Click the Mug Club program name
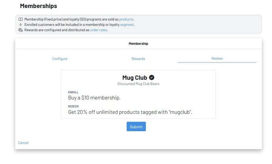272x164 pixels. [x=134, y=77]
